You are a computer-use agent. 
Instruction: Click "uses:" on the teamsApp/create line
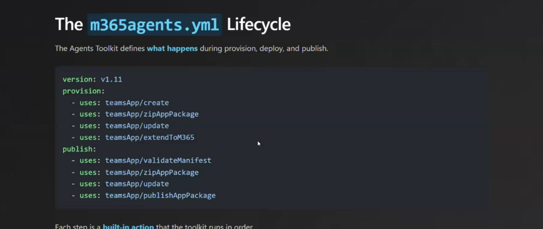point(90,103)
